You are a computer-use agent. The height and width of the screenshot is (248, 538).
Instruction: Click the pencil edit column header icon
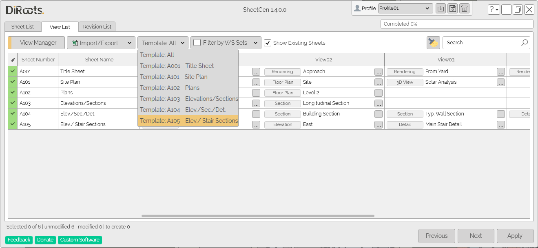13,60
